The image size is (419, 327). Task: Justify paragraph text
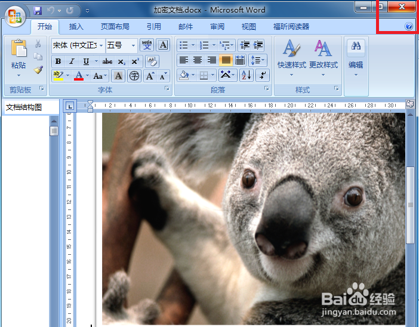[x=226, y=60]
